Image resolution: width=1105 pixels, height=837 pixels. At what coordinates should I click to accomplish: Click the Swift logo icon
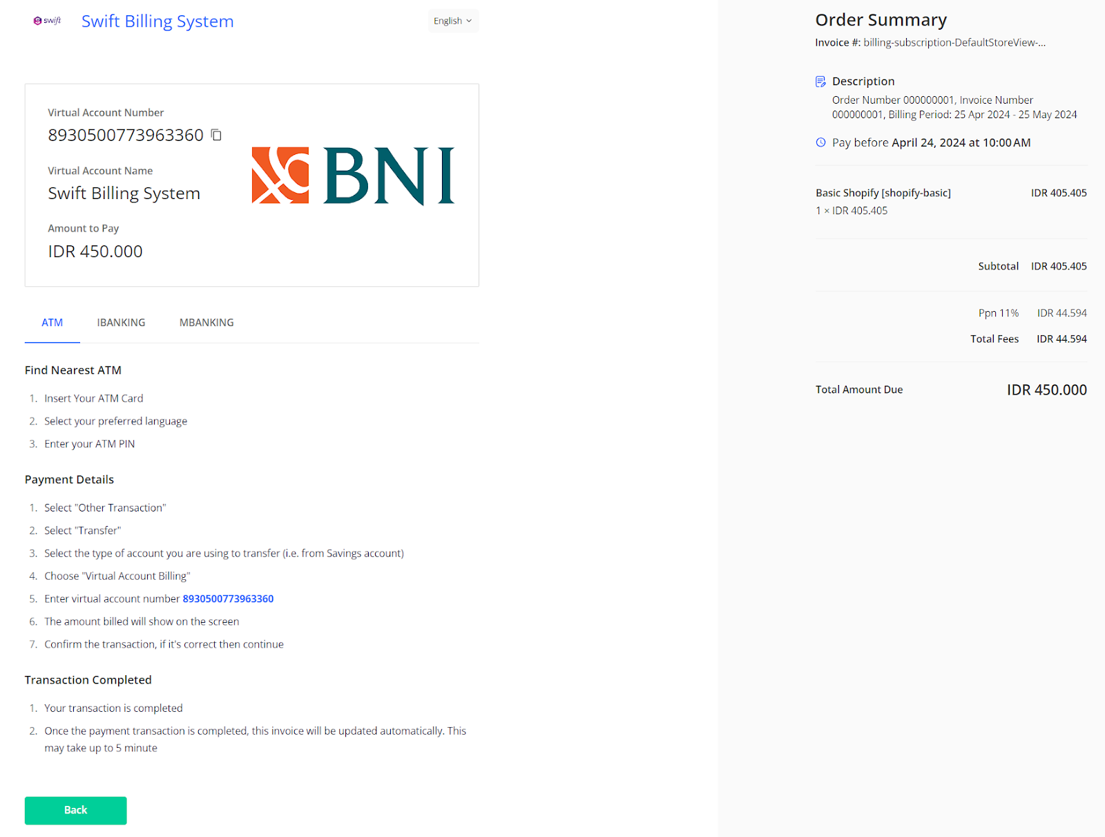point(47,21)
